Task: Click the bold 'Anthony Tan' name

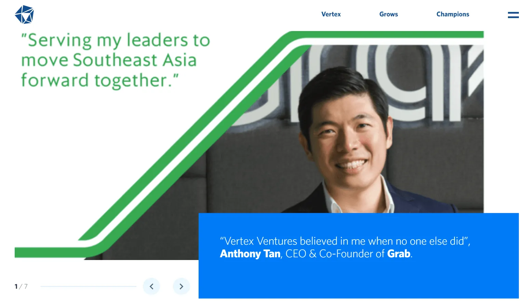Action: point(250,254)
